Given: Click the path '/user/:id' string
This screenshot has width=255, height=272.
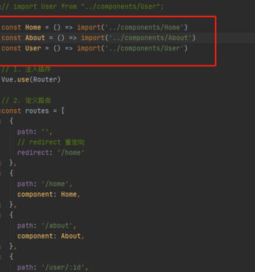Looking at the screenshot, I should pyautogui.click(x=64, y=268).
